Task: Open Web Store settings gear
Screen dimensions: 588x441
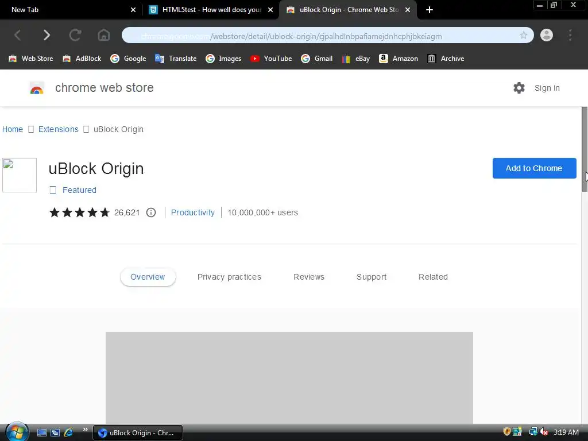Action: pos(519,88)
